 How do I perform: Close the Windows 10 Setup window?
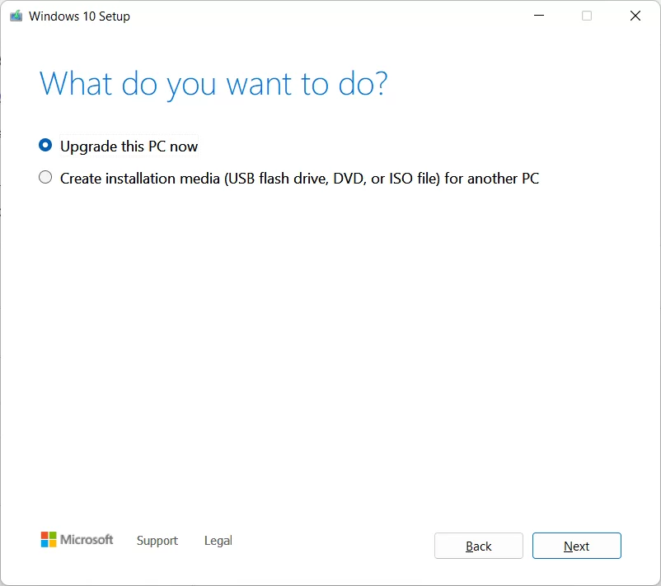pyautogui.click(x=635, y=16)
